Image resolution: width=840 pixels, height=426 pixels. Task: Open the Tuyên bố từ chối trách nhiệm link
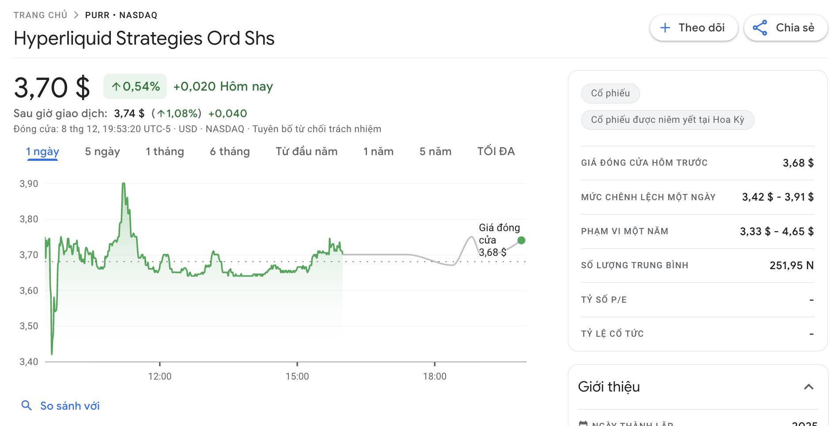tap(316, 129)
